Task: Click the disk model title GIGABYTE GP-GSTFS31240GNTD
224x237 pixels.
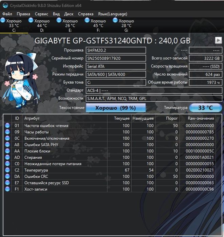Action: [x=112, y=40]
